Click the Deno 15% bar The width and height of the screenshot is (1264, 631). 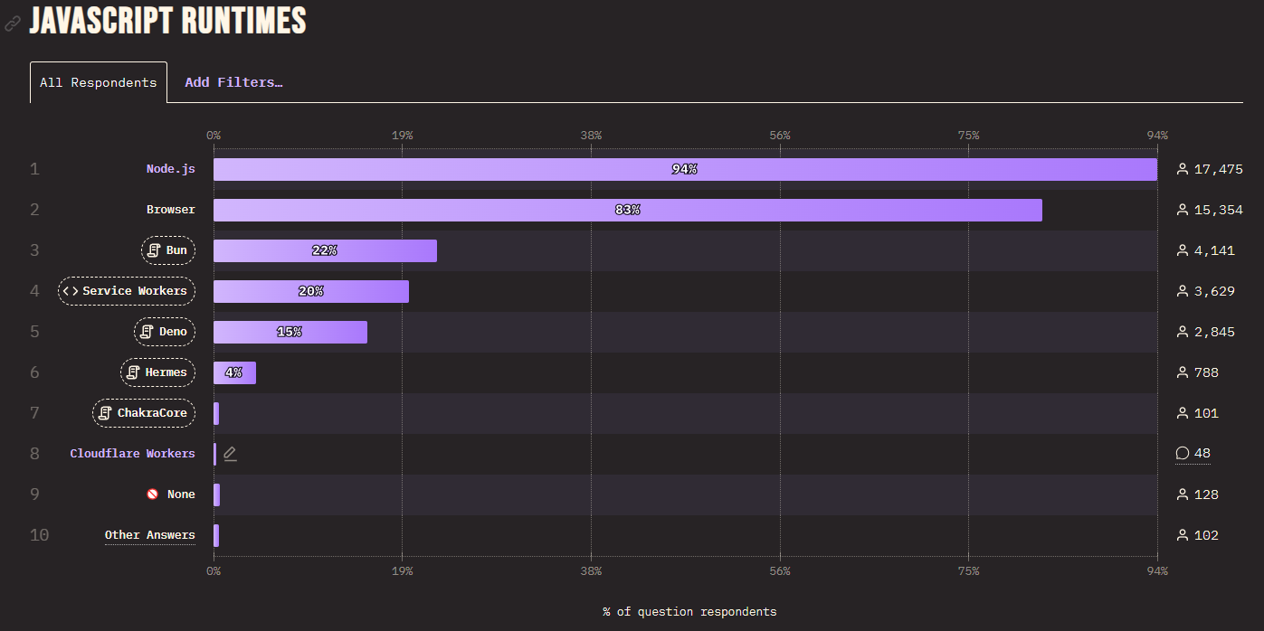(x=290, y=332)
